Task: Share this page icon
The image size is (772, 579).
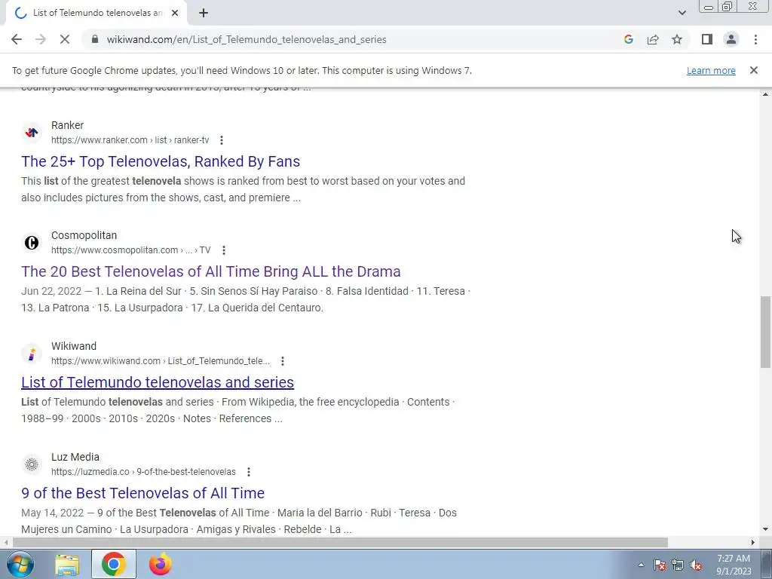Action: coord(653,39)
